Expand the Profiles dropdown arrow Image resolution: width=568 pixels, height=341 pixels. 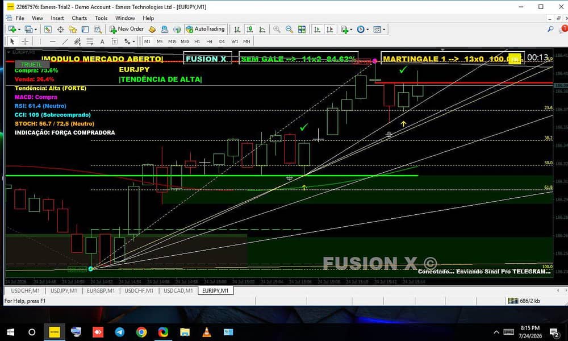click(35, 30)
